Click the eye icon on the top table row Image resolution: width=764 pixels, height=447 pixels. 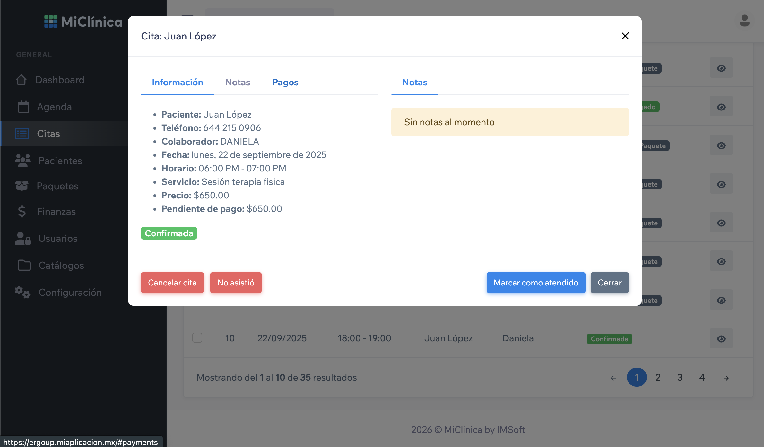pos(721,68)
